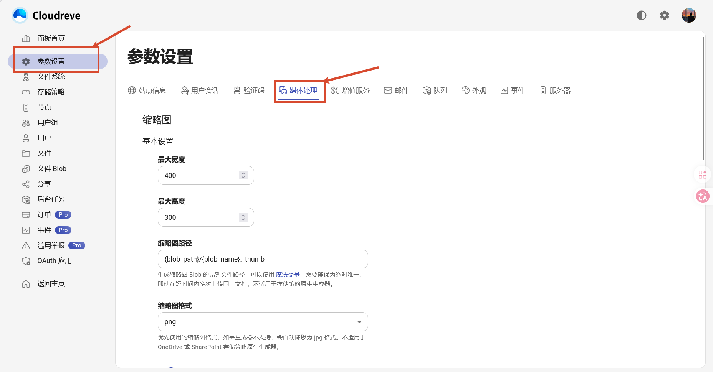Switch to the top 事件 tab

pyautogui.click(x=513, y=91)
